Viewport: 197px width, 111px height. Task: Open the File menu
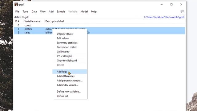click(17, 12)
